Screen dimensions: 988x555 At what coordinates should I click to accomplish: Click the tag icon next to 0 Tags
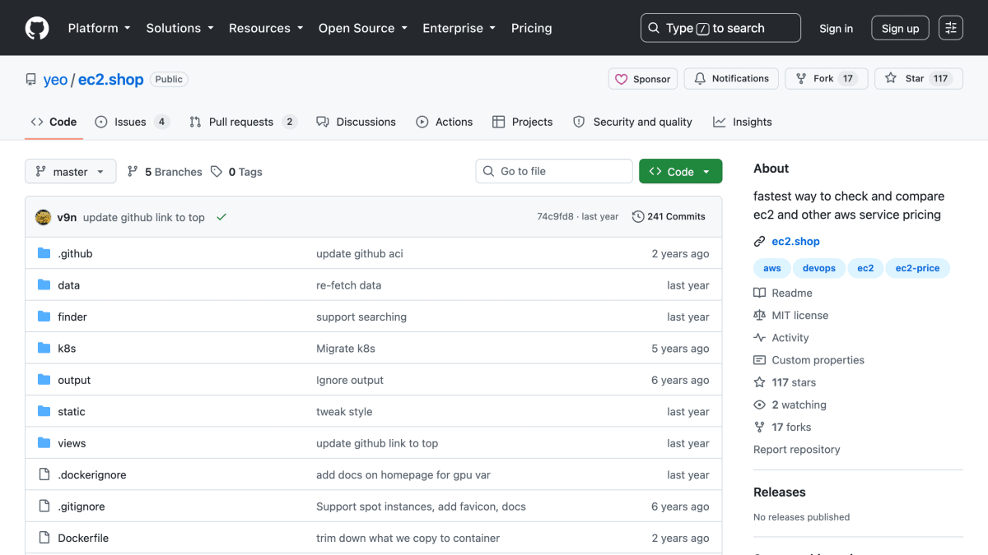tap(217, 172)
